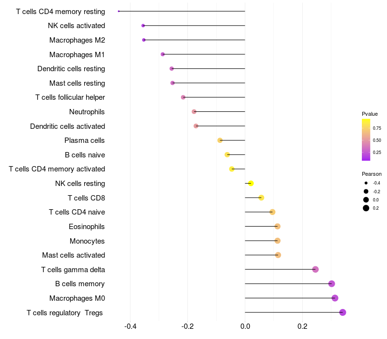The width and height of the screenshot is (387, 339).
Task: Select the -0.4 x-axis tick label
Action: 130,326
